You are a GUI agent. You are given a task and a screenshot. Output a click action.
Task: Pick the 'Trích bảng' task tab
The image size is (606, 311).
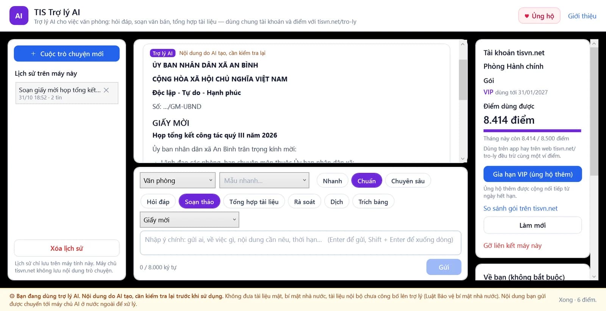373,202
